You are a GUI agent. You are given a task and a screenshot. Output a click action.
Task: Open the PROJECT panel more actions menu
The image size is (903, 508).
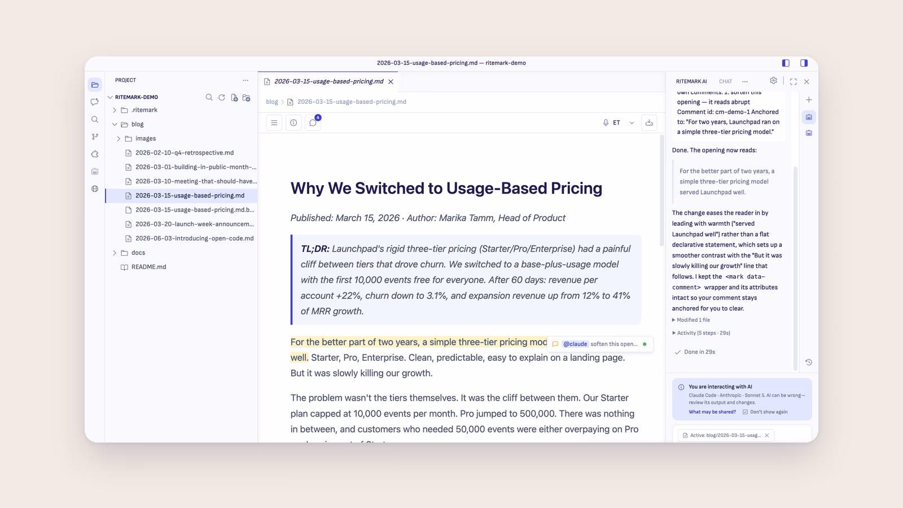[x=246, y=80]
